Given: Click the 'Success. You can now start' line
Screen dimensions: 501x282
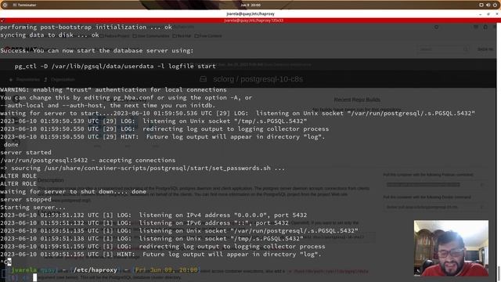Looking at the screenshot, I should pyautogui.click(x=97, y=50).
